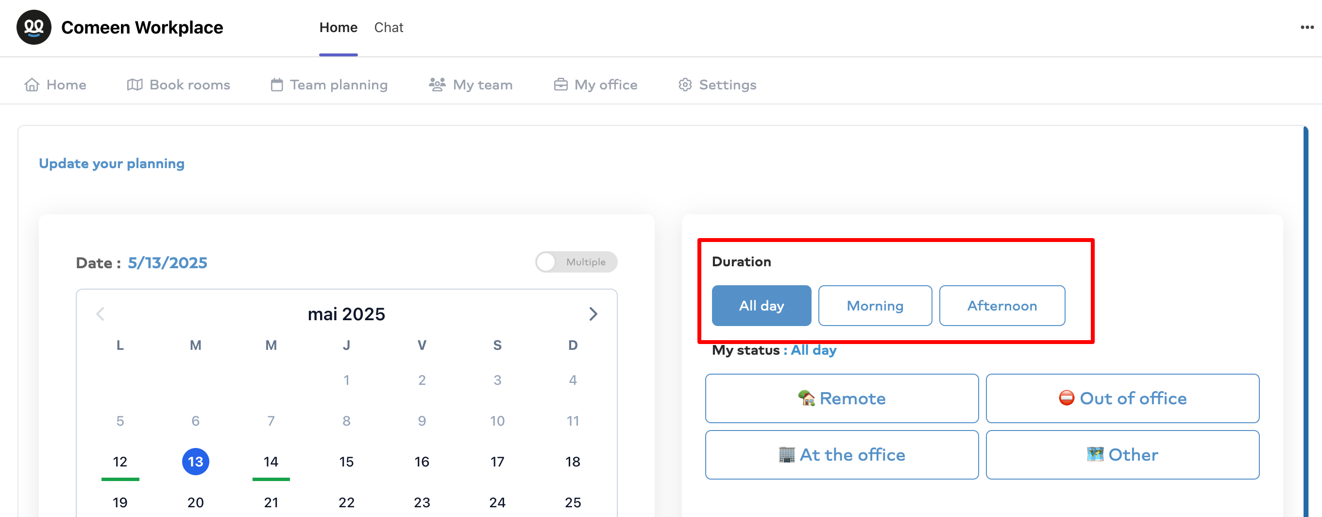Open the three-dots more options menu
Screen dimensions: 1322x517
click(x=1306, y=27)
